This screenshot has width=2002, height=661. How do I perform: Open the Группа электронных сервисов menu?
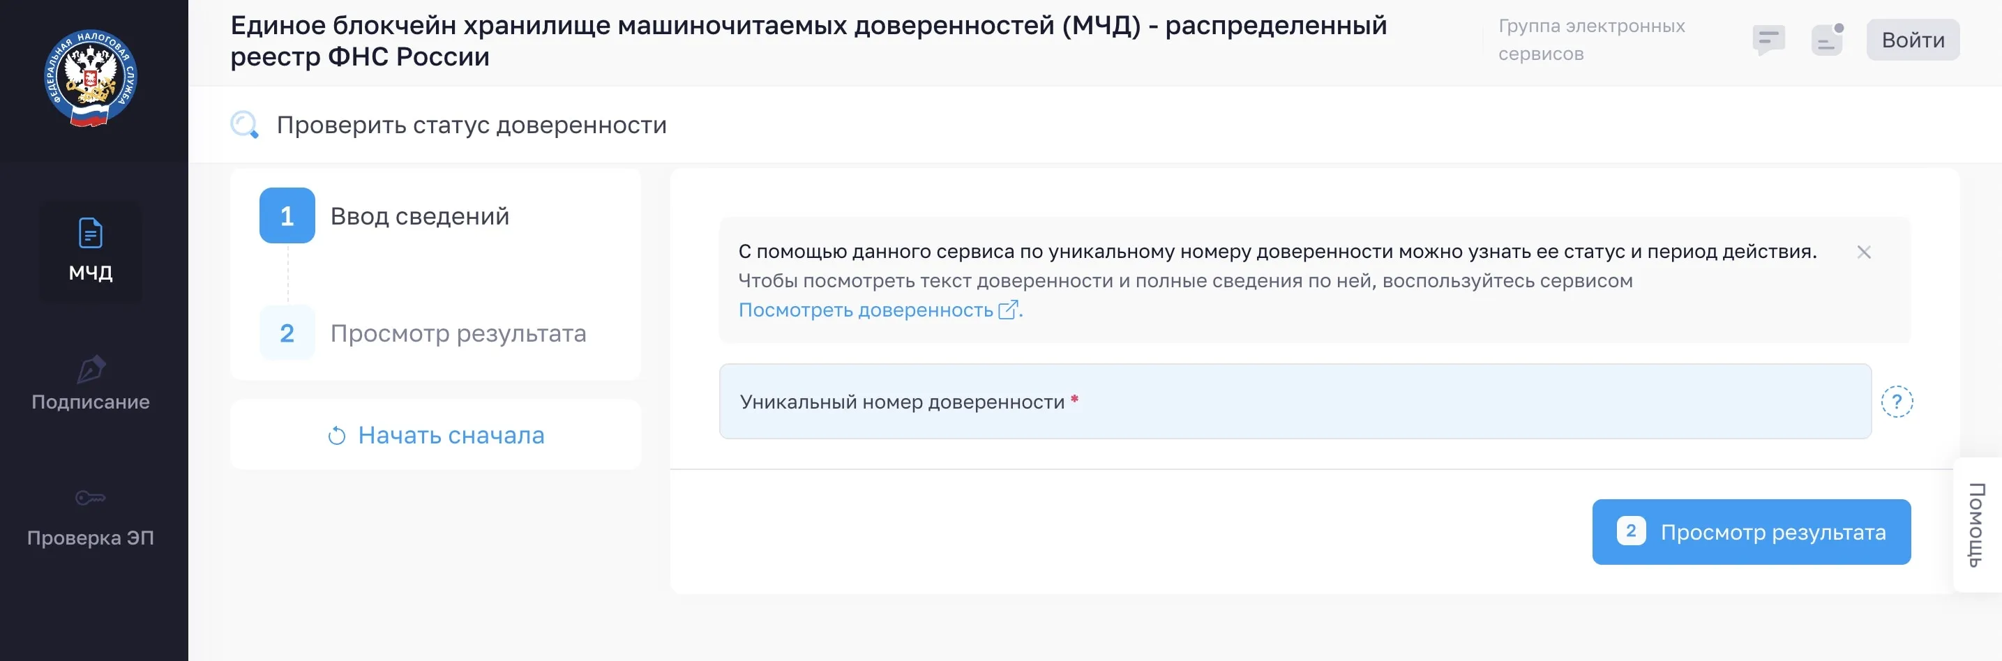[x=1592, y=40]
